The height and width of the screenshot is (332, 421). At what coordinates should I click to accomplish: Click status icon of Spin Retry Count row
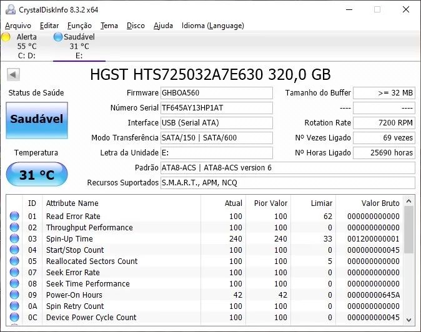point(14,306)
